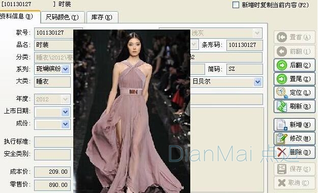Viewport: 318px width, 193px height.
Task: Click the green arrow icon on 后翻 button
Action: 282,65
